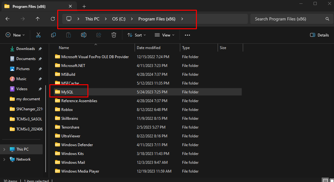Screen dimensions: 334x182
Task: Toggle the Details pane button
Action: [x=319, y=35]
